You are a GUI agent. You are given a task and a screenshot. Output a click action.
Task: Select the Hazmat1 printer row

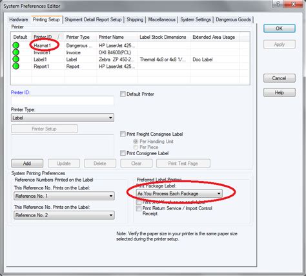130,45
